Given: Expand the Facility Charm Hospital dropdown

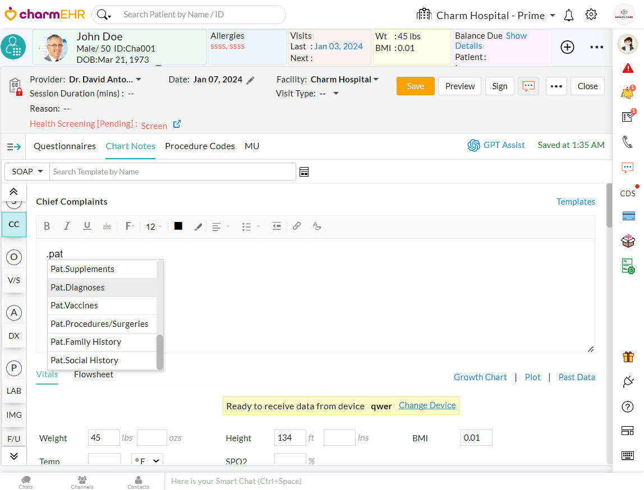Looking at the screenshot, I should [x=376, y=80].
